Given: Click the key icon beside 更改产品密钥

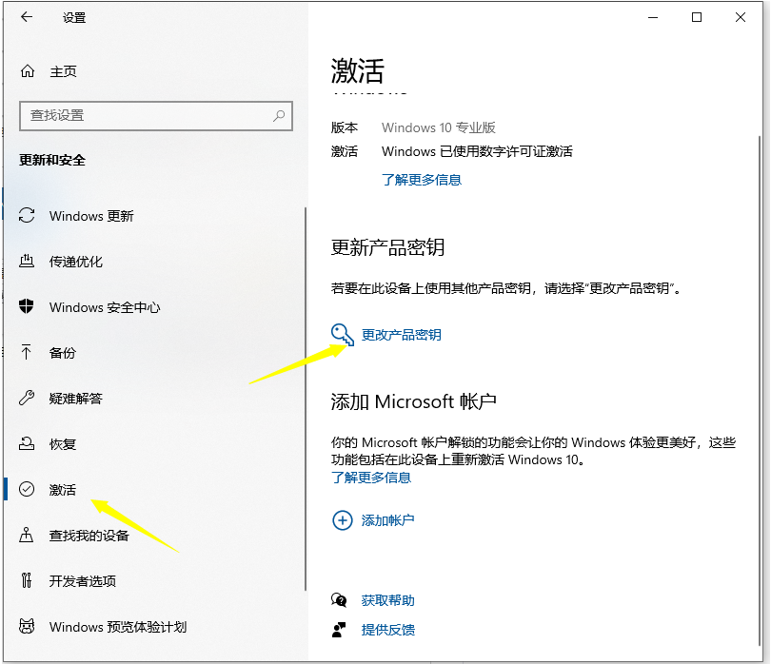Looking at the screenshot, I should click(x=341, y=334).
